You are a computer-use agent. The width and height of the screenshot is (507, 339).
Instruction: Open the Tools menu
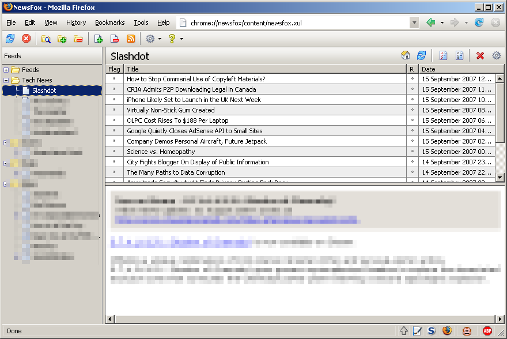(141, 22)
